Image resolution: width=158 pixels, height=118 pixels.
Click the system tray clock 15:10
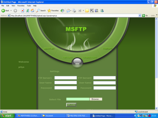click(x=154, y=116)
